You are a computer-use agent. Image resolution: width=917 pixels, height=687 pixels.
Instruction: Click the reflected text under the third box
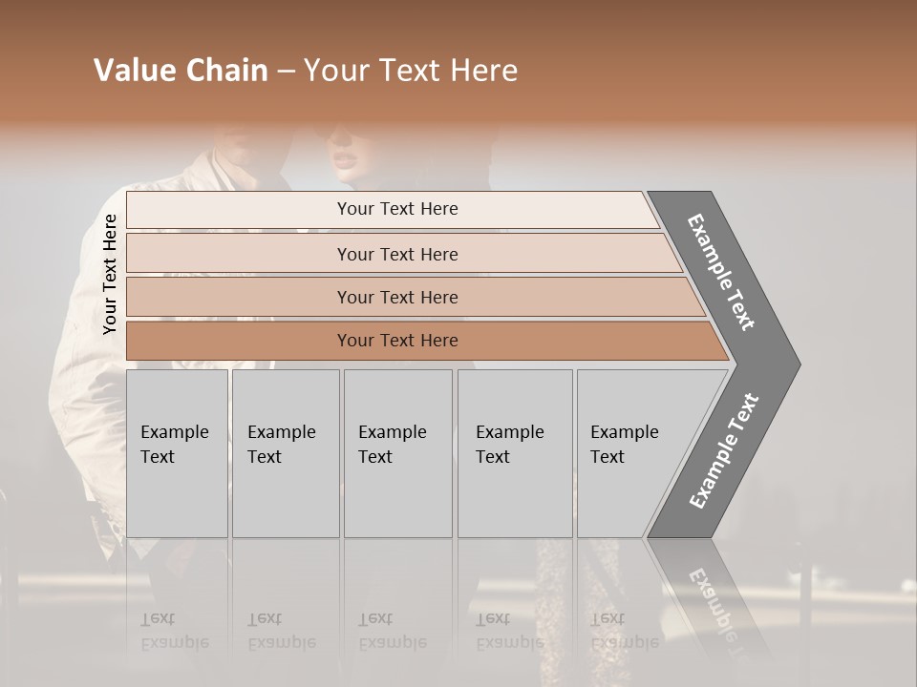point(393,631)
